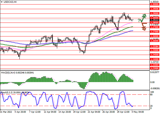Click the 14 Apr 20:00 time label
The height and width of the screenshot is (114, 160).
point(64,112)
